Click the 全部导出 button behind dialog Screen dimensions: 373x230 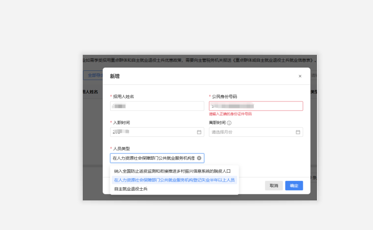(93, 75)
